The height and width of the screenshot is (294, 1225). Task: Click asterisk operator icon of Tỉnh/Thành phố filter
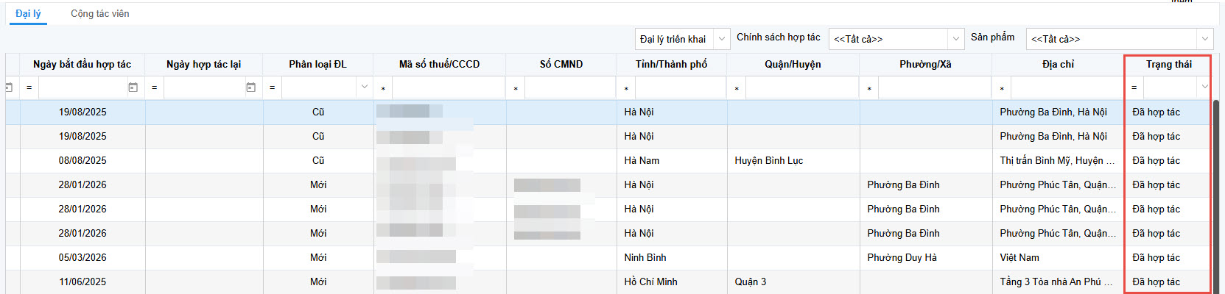coord(626,89)
